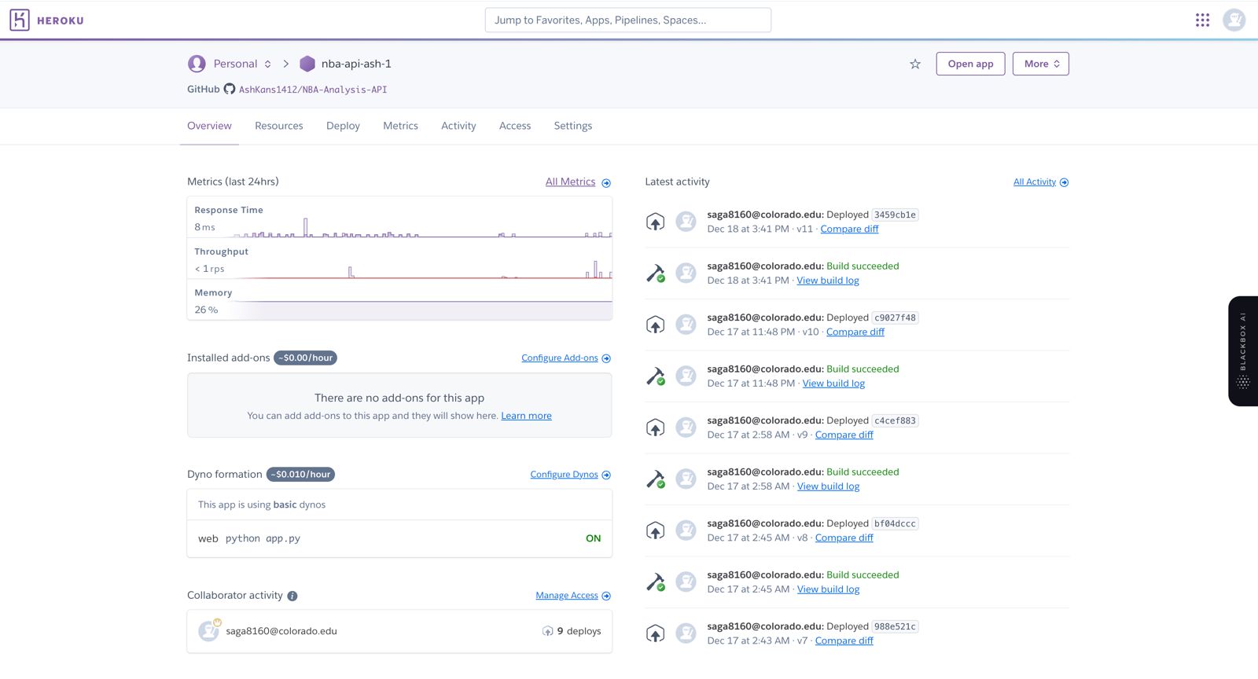Open the Blackbox AI side panel
Image resolution: width=1258 pixels, height=679 pixels.
coord(1243,351)
